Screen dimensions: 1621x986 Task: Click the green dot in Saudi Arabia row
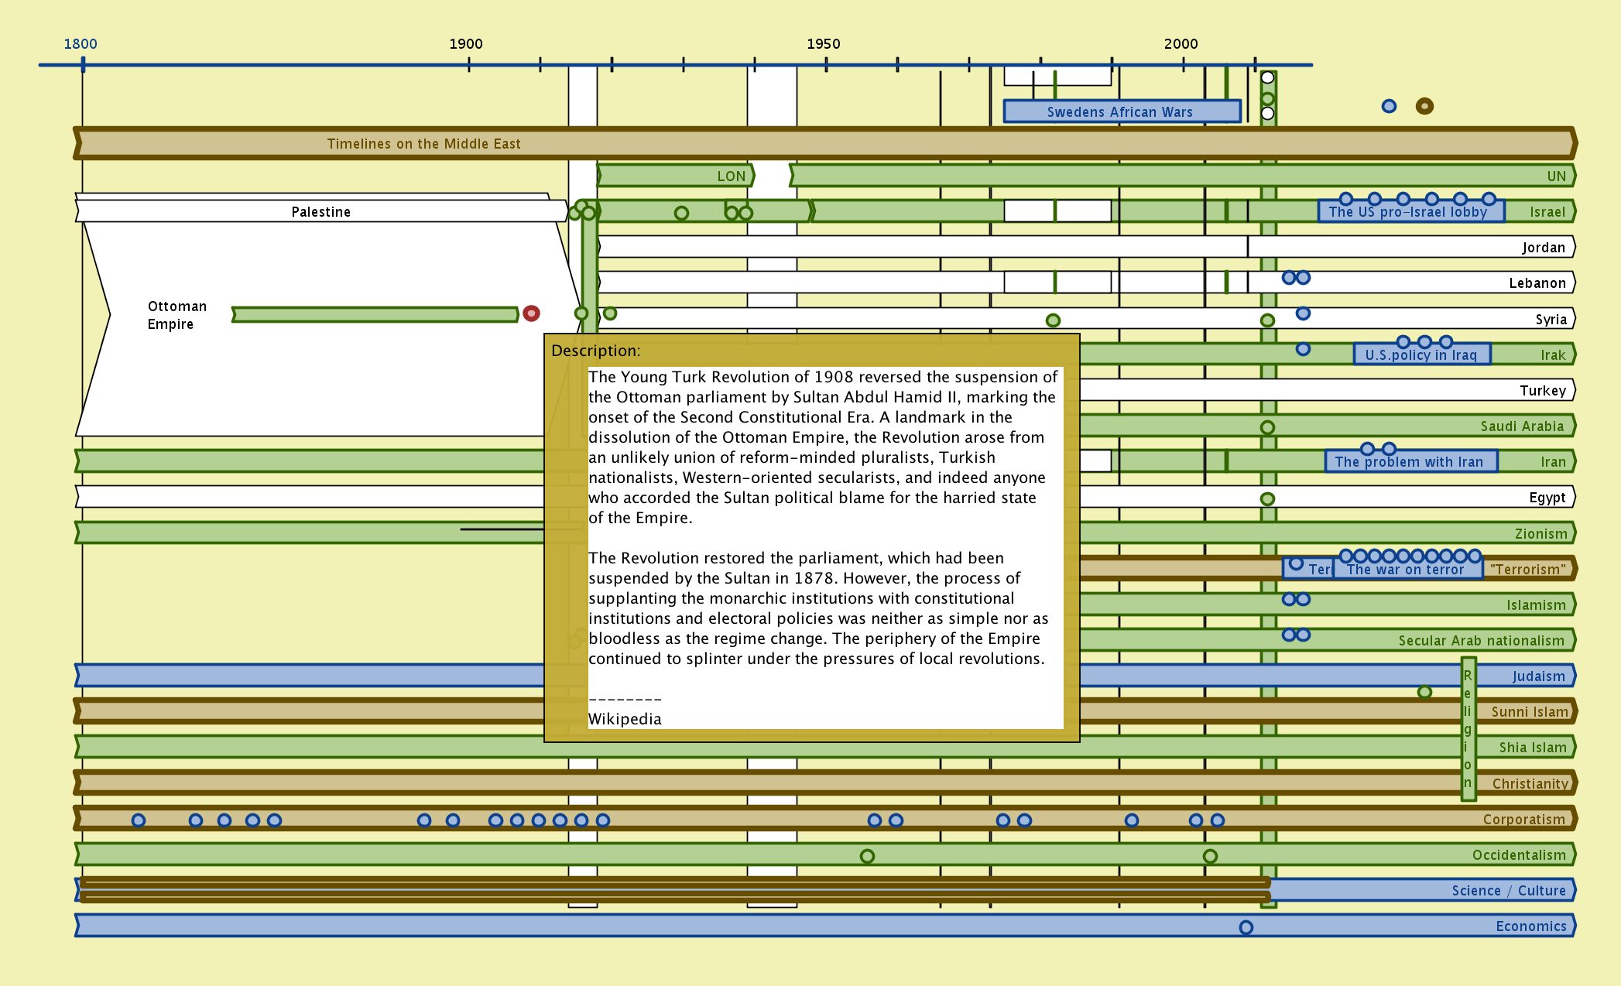pyautogui.click(x=1267, y=427)
